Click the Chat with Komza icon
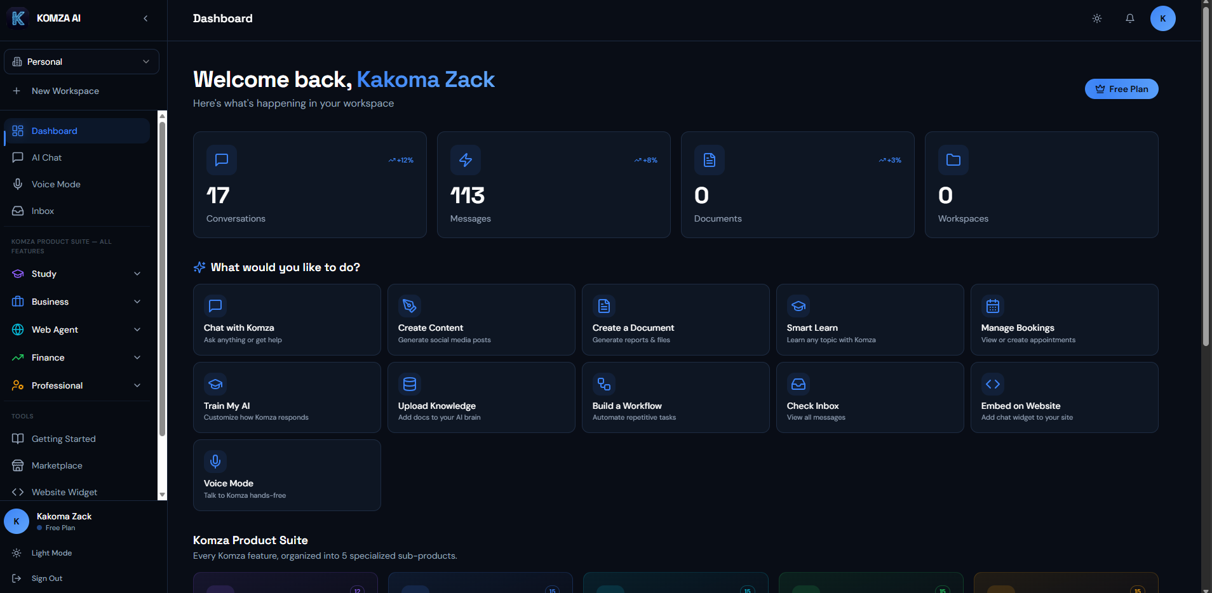1212x593 pixels. (215, 306)
